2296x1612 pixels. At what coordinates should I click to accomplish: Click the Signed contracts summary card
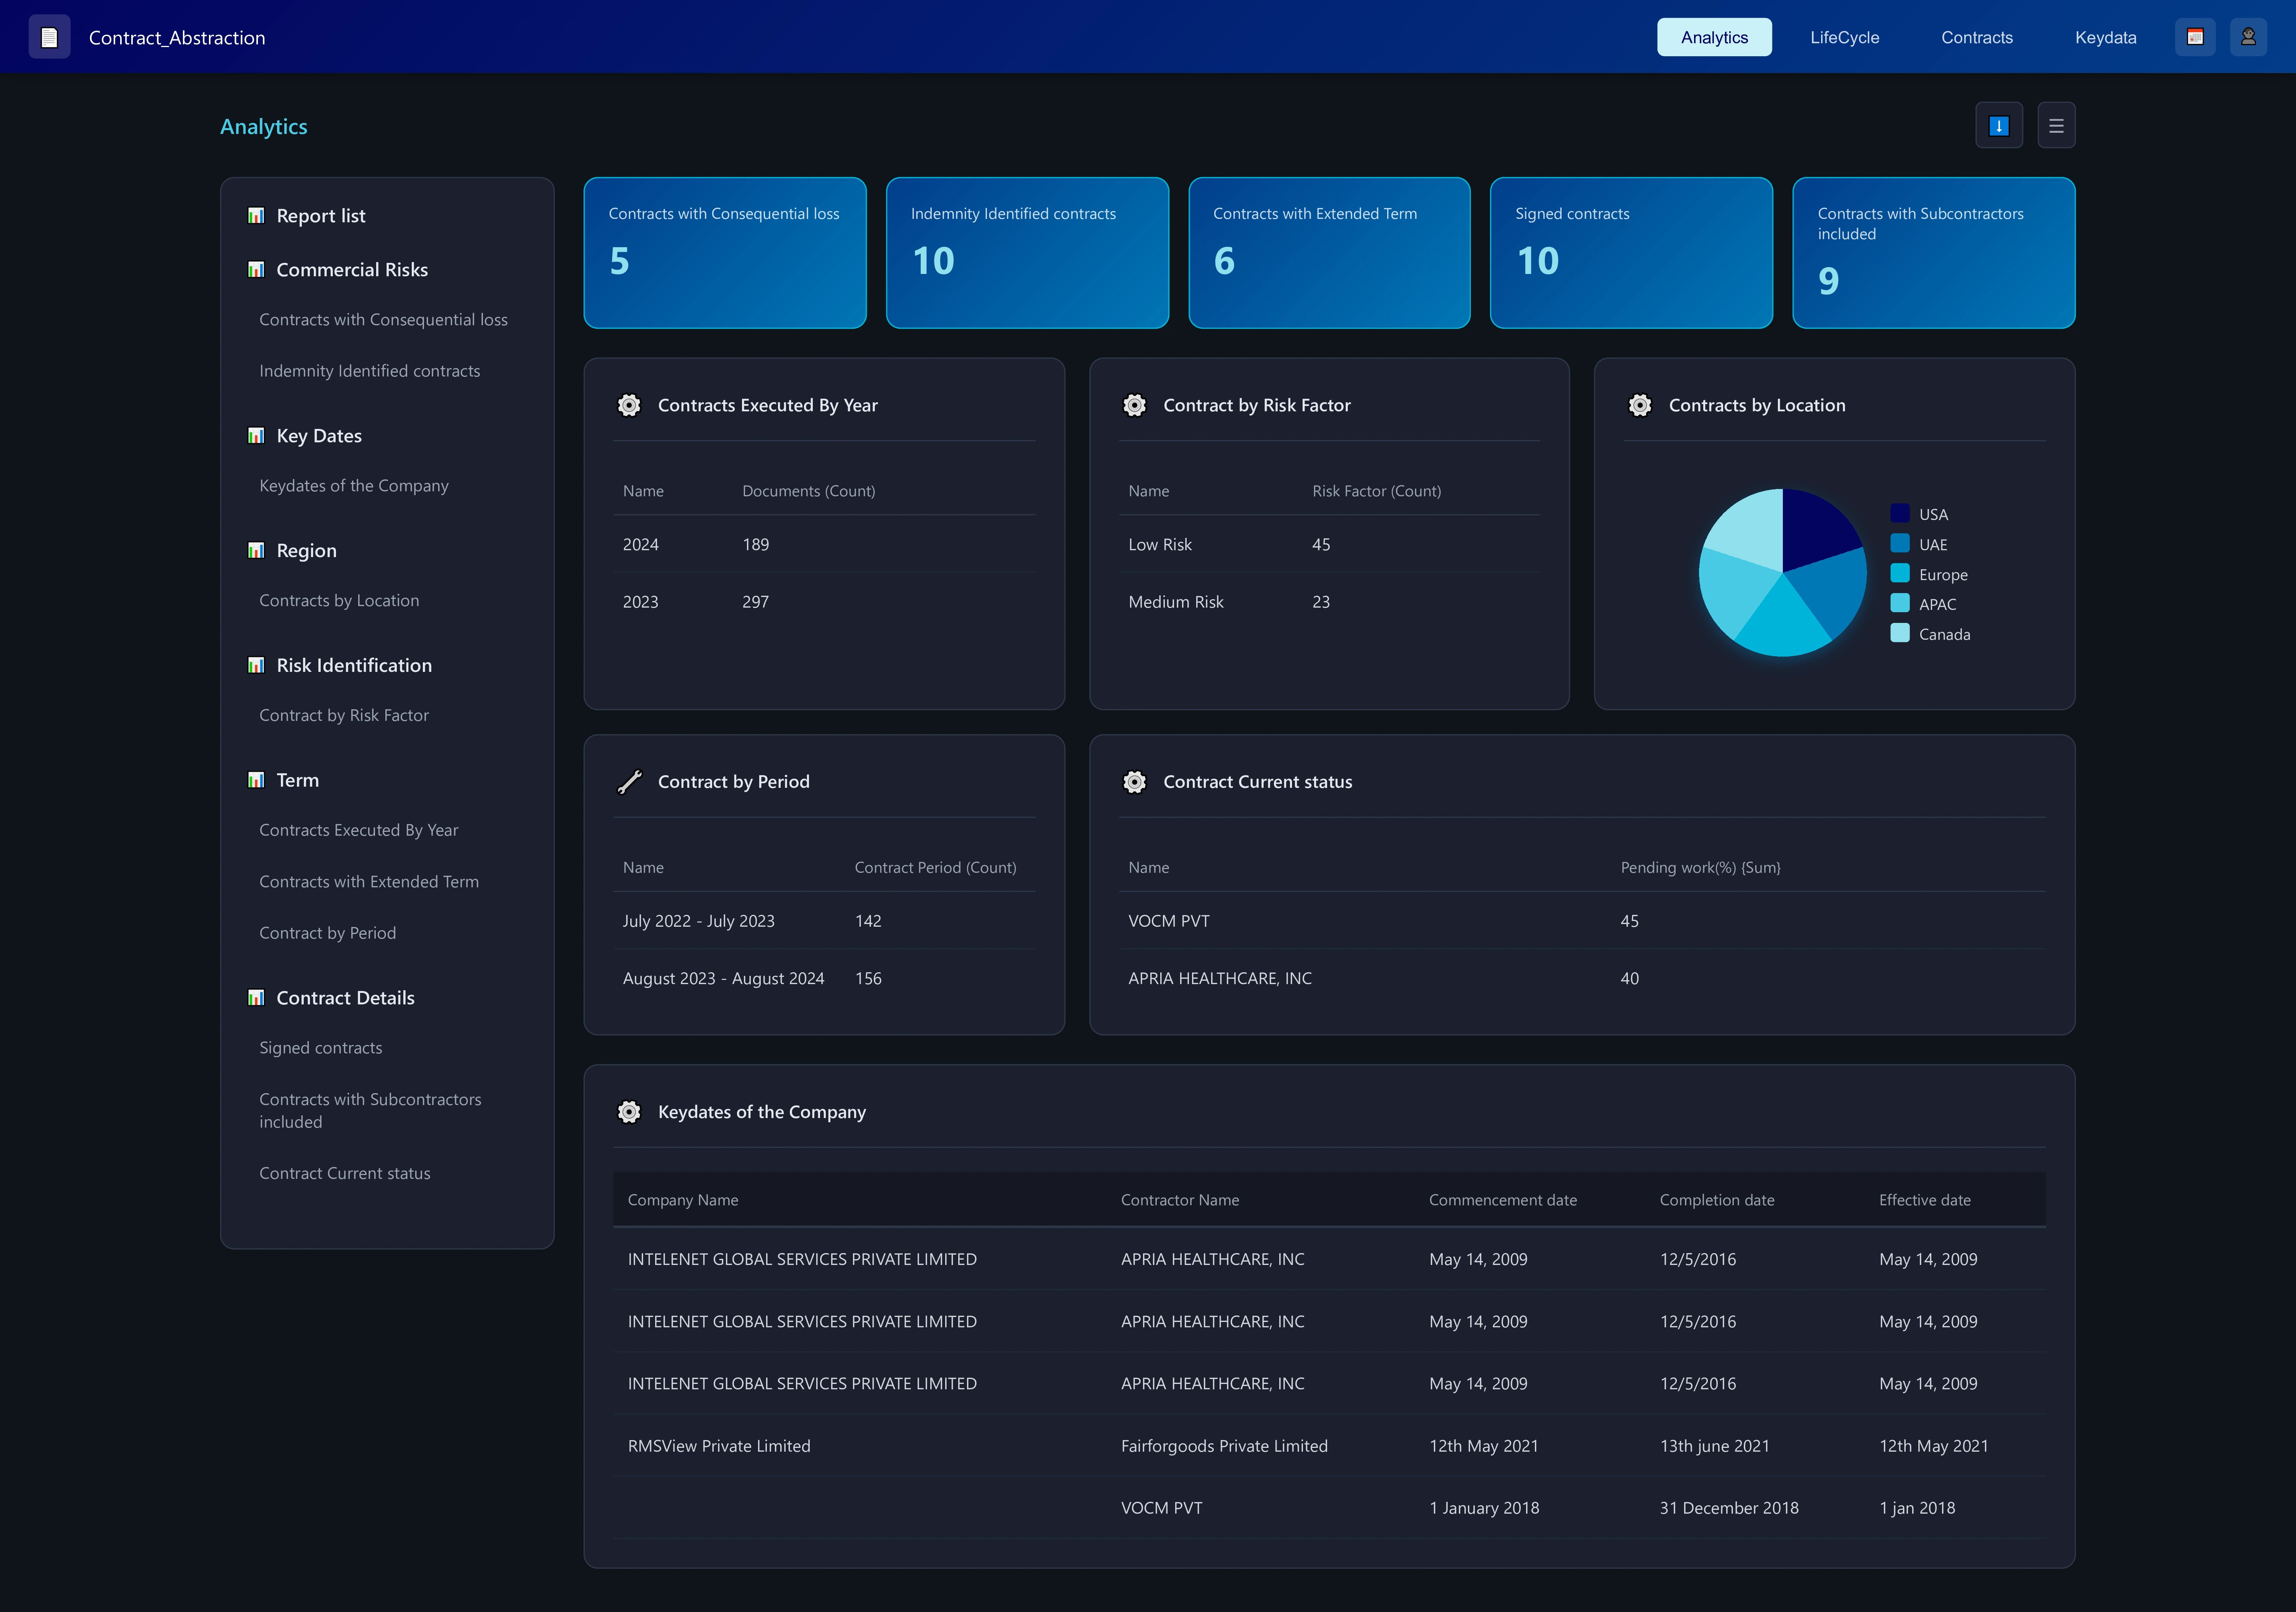click(x=1631, y=253)
